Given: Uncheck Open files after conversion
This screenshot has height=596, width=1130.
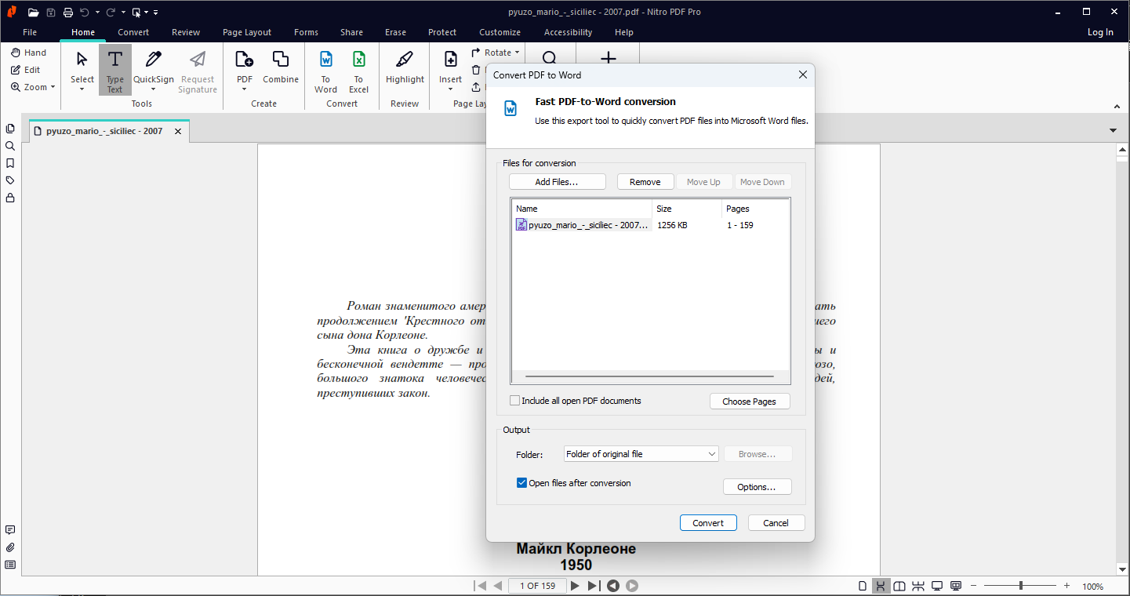Looking at the screenshot, I should point(521,483).
